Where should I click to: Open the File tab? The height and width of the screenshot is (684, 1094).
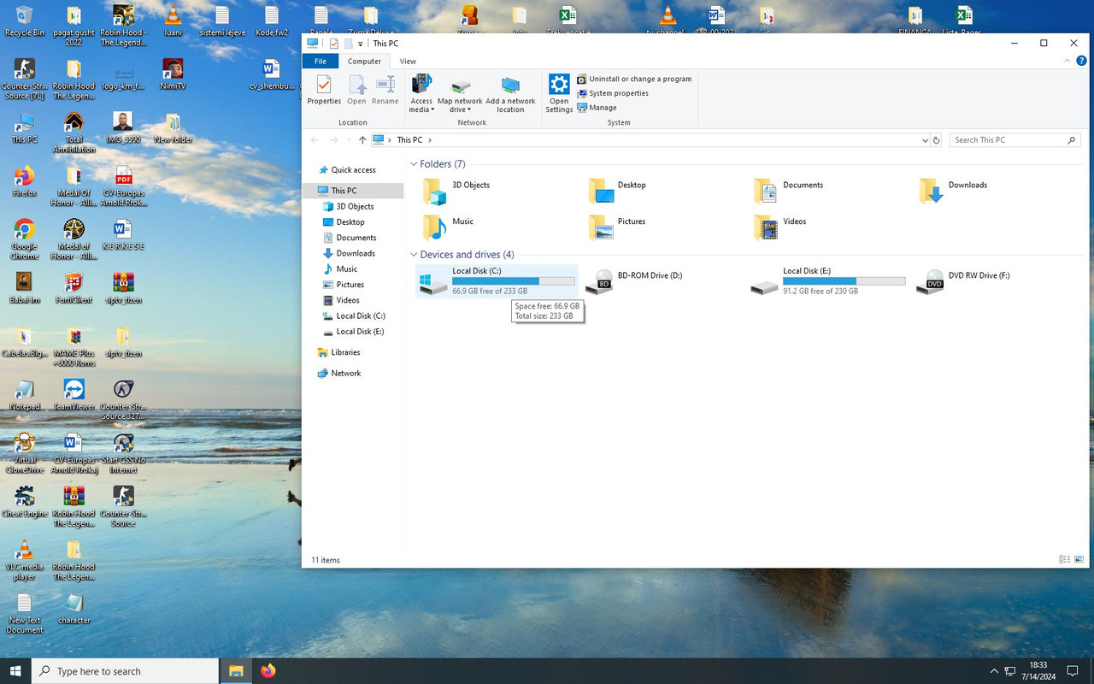tap(321, 62)
